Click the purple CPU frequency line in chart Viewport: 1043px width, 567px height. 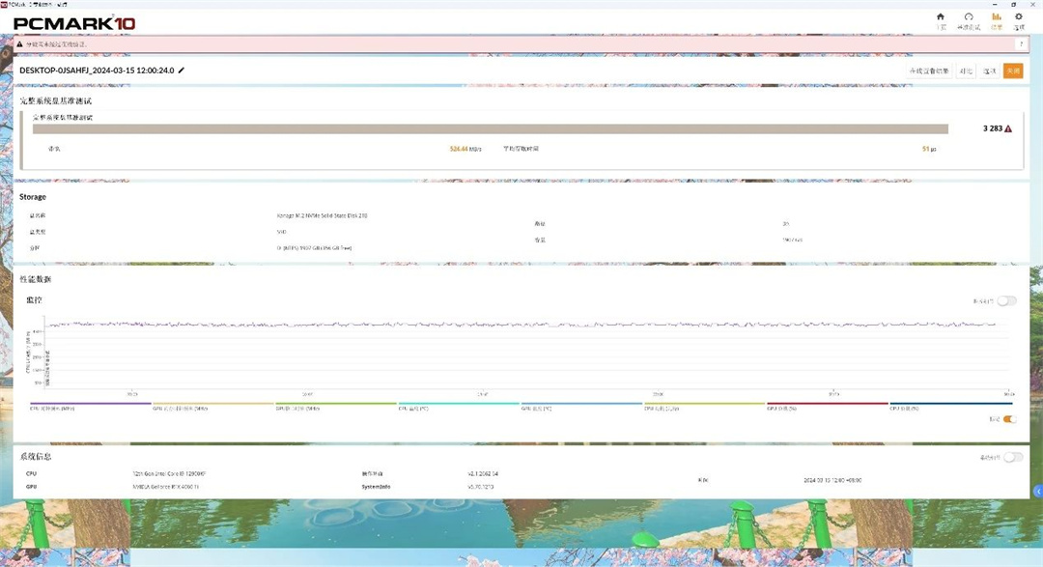point(522,325)
